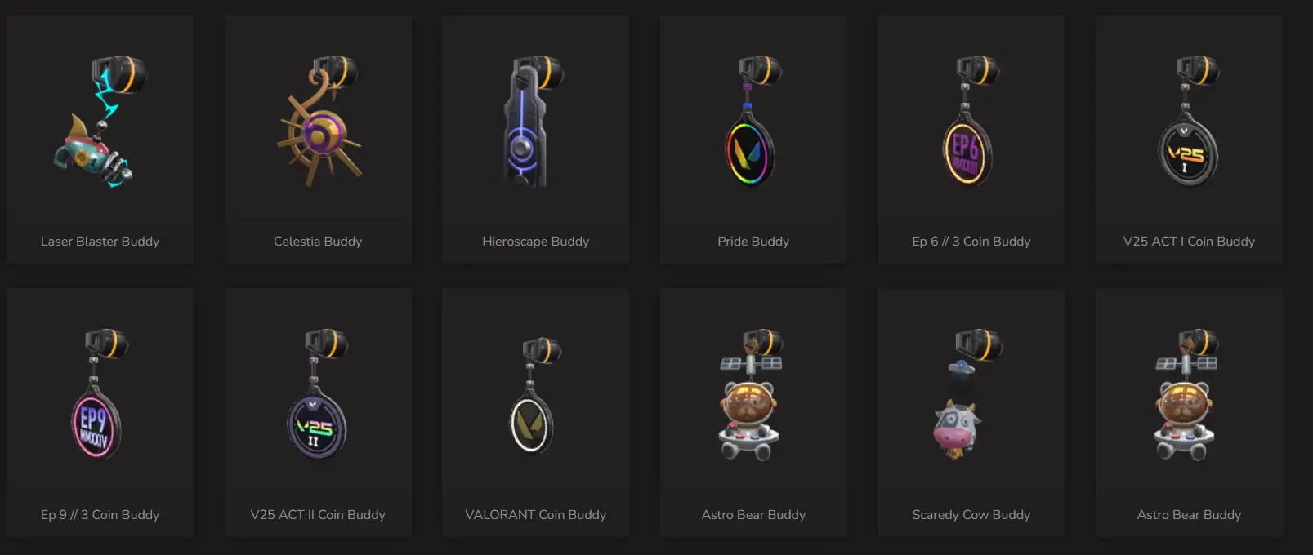The width and height of the screenshot is (1313, 555).
Task: Open the Laser Blaster Buddy label
Action: (100, 242)
